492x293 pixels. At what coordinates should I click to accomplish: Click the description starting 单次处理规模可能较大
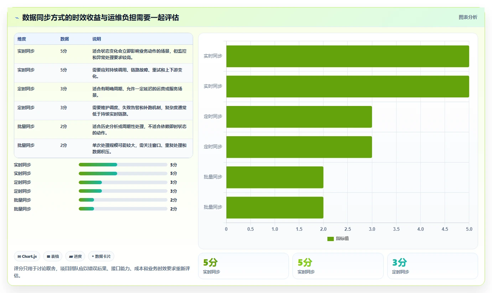tap(139, 148)
